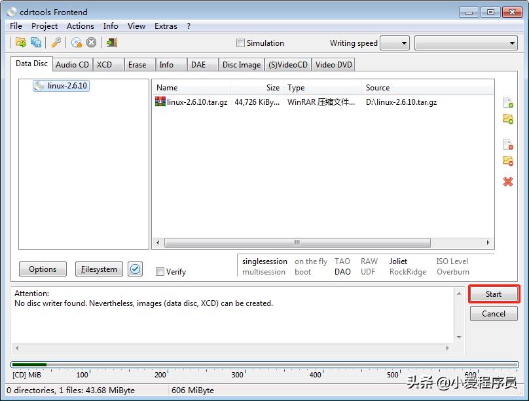
Task: Click the Options button
Action: (x=42, y=269)
